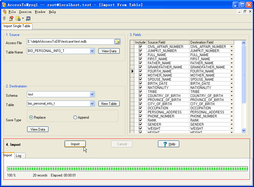Screen dimensions: 254x187
Task: Open the Help menu
Action: (x=52, y=12)
